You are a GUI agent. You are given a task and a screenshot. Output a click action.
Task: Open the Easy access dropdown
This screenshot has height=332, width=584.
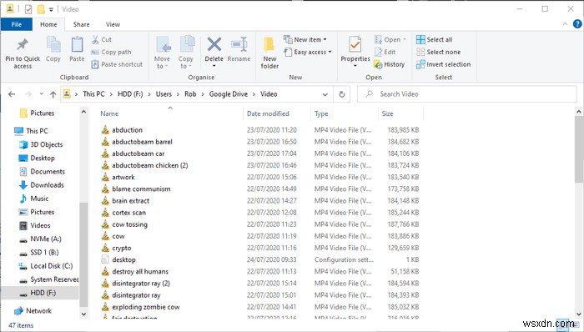308,52
